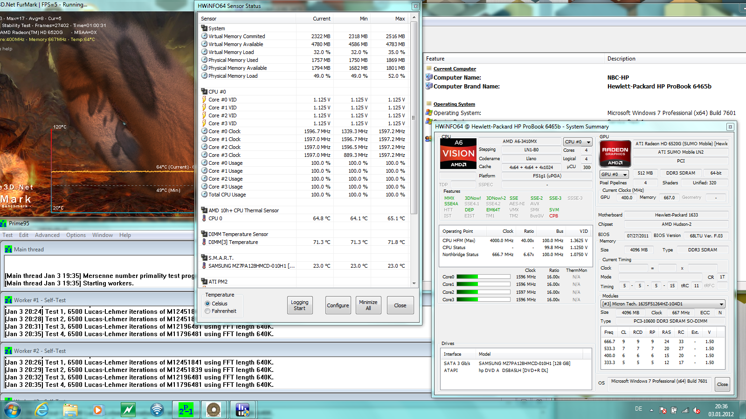Image resolution: width=746 pixels, height=419 pixels.
Task: Open the wireless network taskbar application icon
Action: (157, 410)
